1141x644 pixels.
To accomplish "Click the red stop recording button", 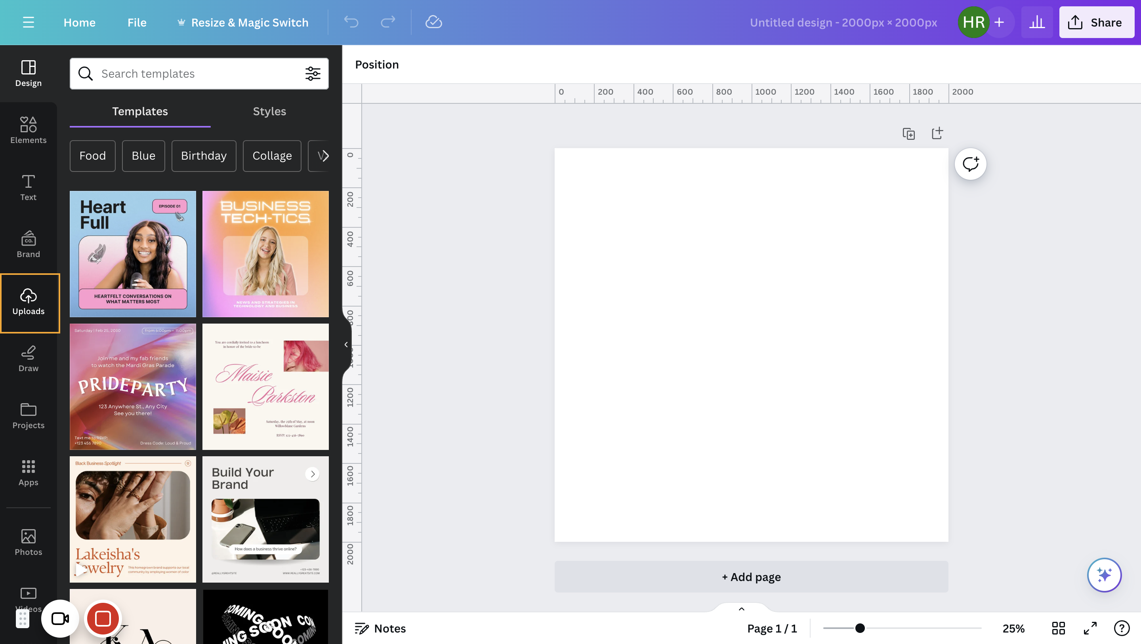I will click(103, 618).
